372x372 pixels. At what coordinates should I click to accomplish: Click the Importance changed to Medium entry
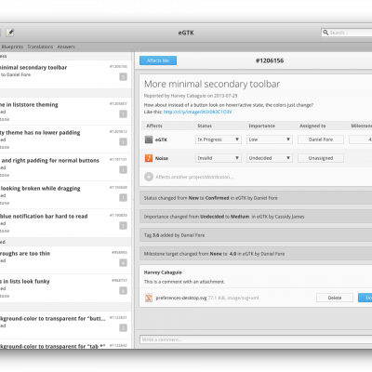coord(256,217)
